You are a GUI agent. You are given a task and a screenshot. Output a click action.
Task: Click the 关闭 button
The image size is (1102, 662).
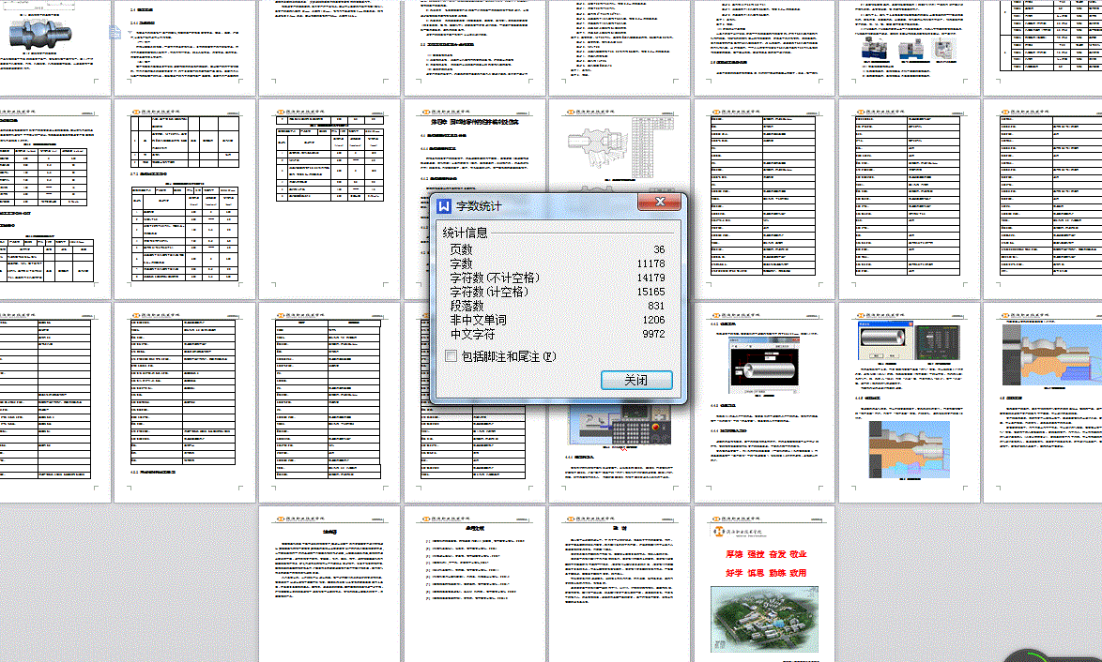pos(636,380)
